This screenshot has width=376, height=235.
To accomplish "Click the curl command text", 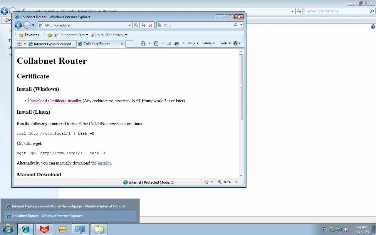I will (56, 133).
